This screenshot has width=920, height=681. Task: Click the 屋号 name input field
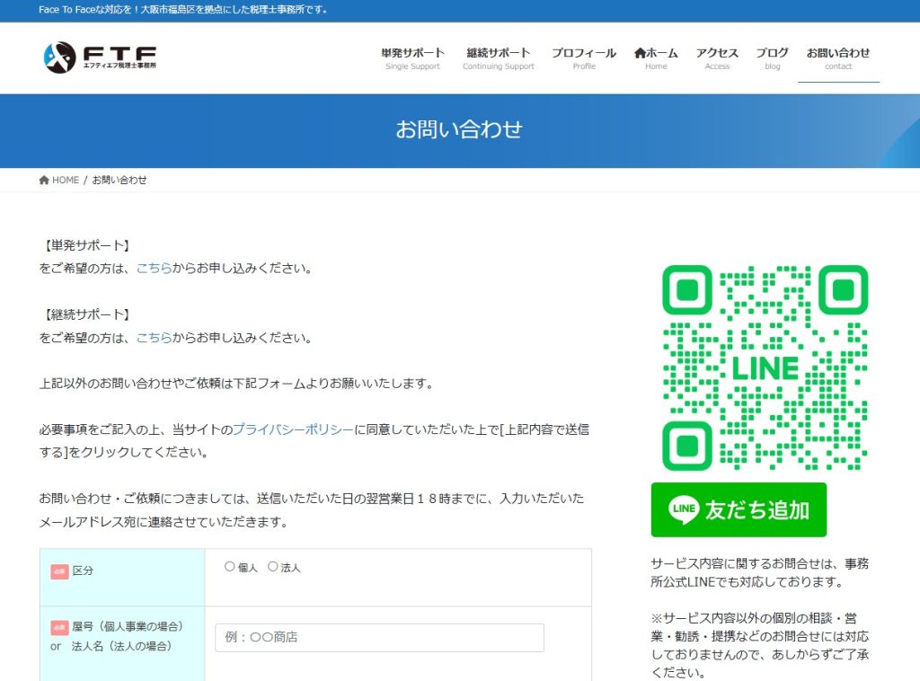coord(380,638)
